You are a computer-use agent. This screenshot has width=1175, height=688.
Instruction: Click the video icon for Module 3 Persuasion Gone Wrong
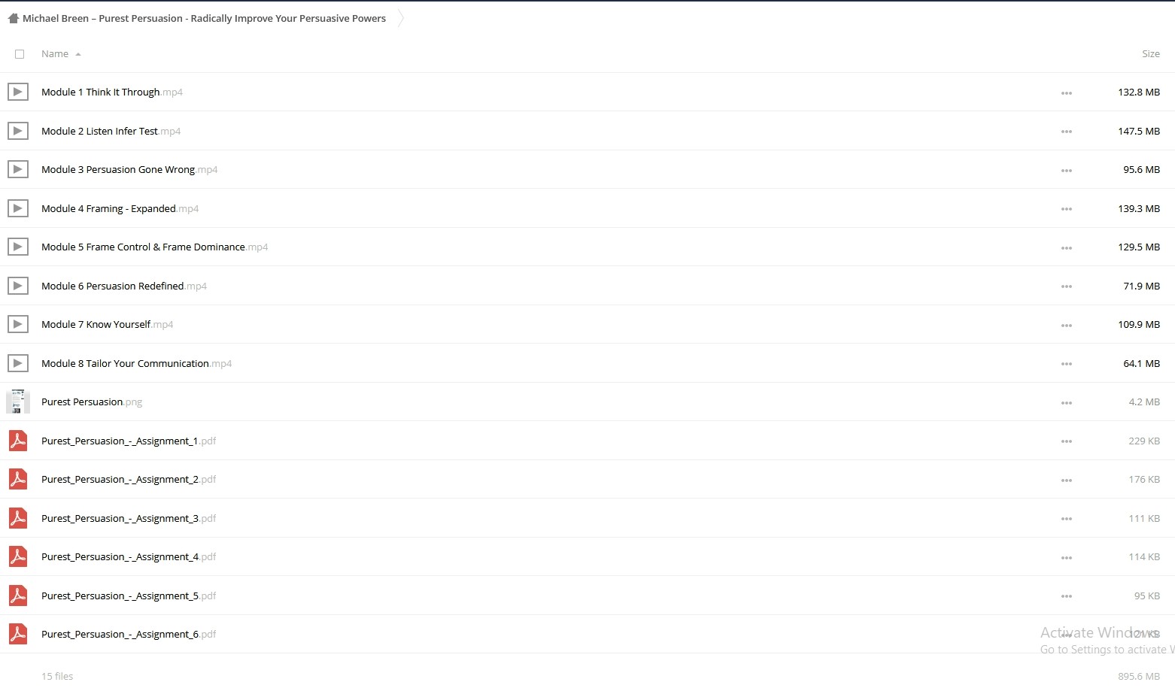18,169
